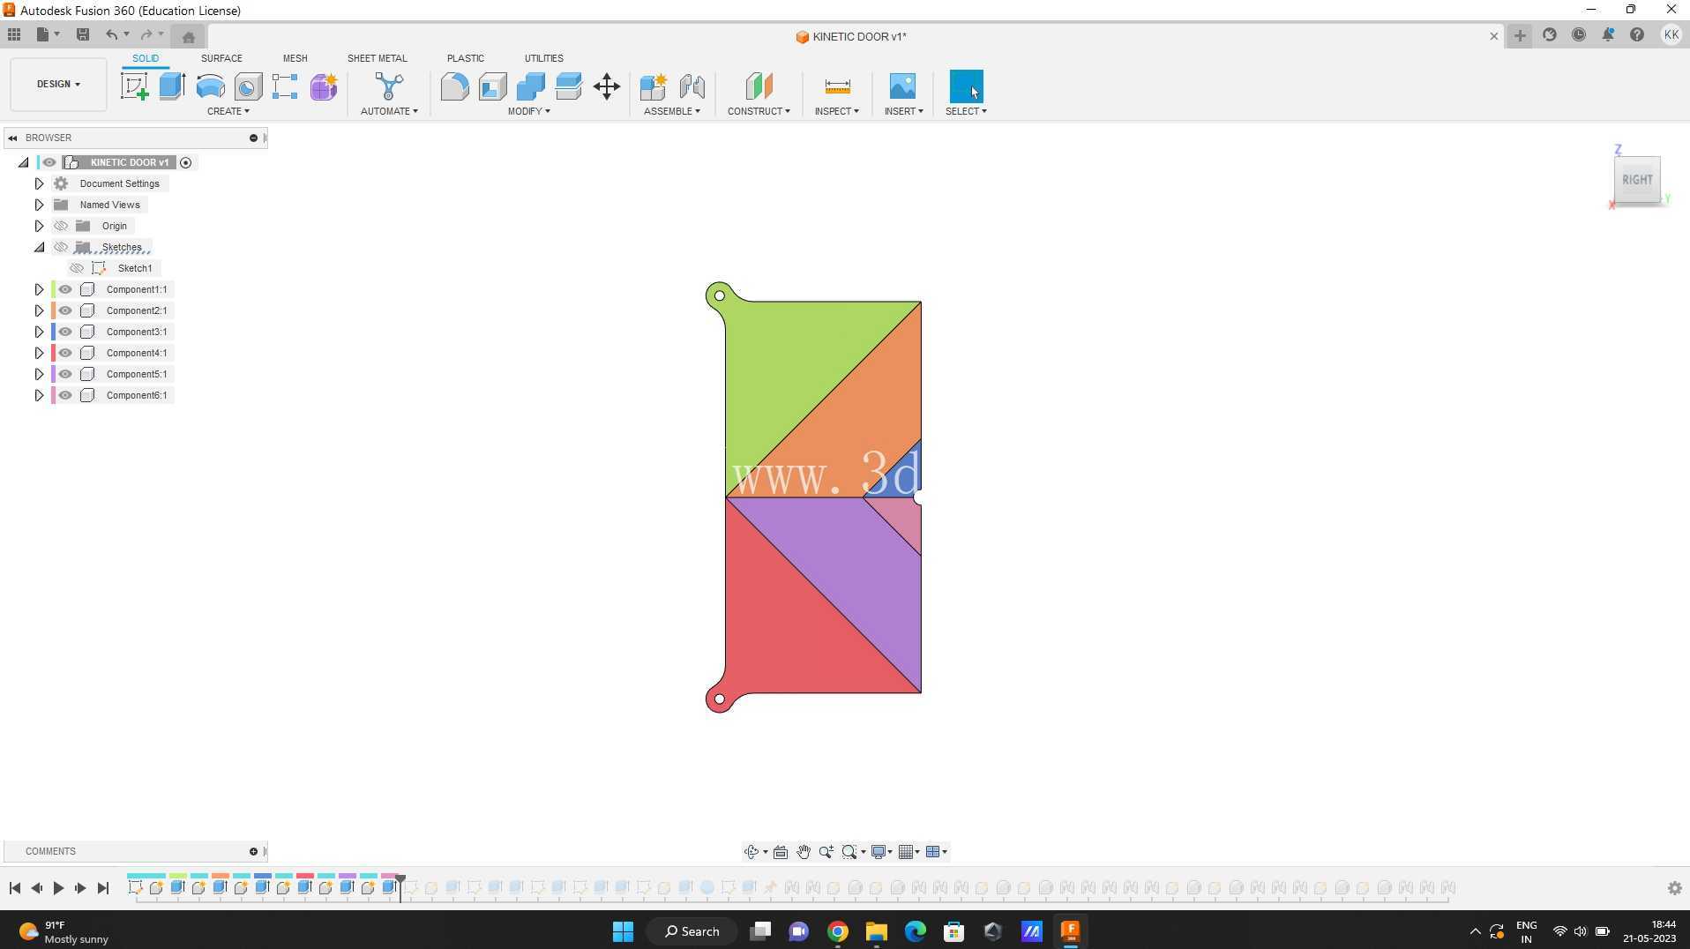Activate KINETIC DOOR v1 radio button
Screen dimensions: 1690x949
pyautogui.click(x=185, y=162)
